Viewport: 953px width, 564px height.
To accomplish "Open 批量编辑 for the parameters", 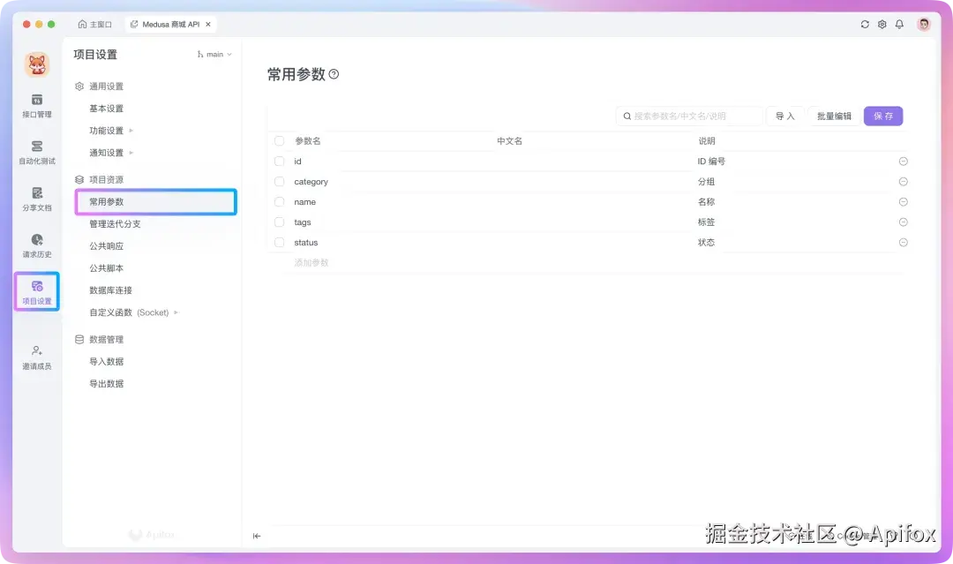I will [832, 116].
